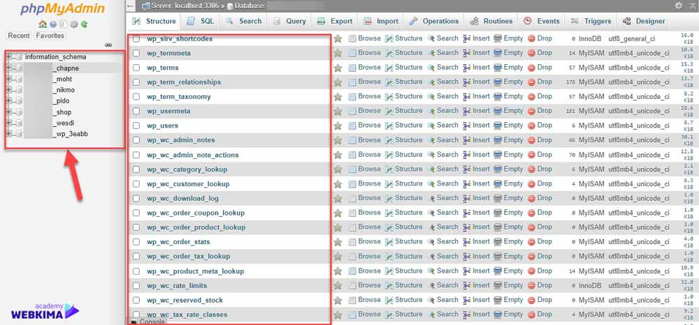Tick the wp_terms checkbox
Image resolution: width=699 pixels, height=325 pixels.
[x=136, y=68]
